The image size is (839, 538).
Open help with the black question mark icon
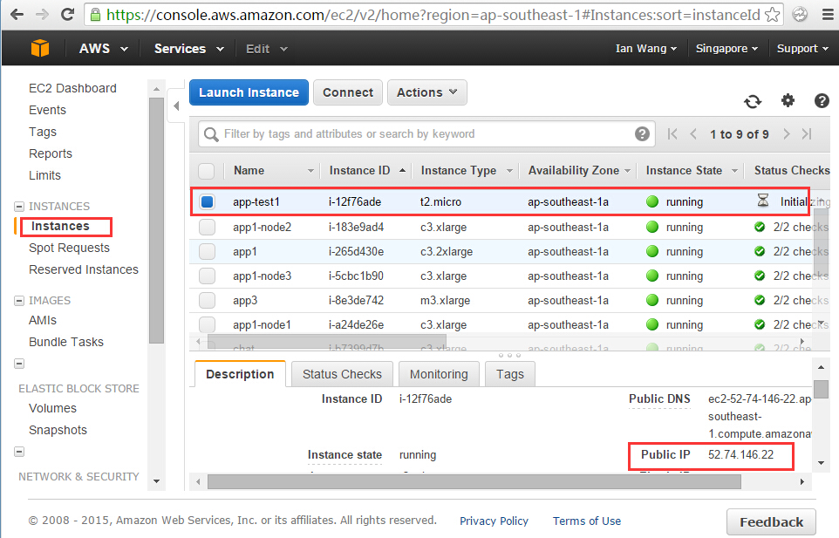822,100
